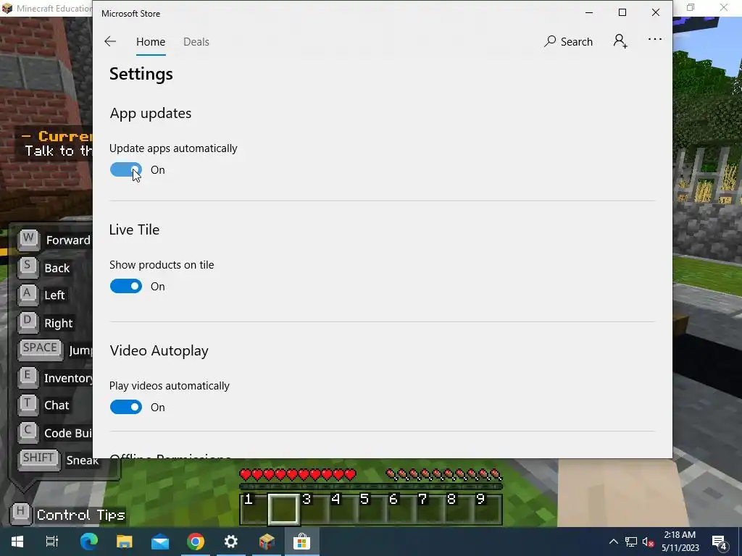
Task: Open the taskbar clock and date
Action: [680, 542]
